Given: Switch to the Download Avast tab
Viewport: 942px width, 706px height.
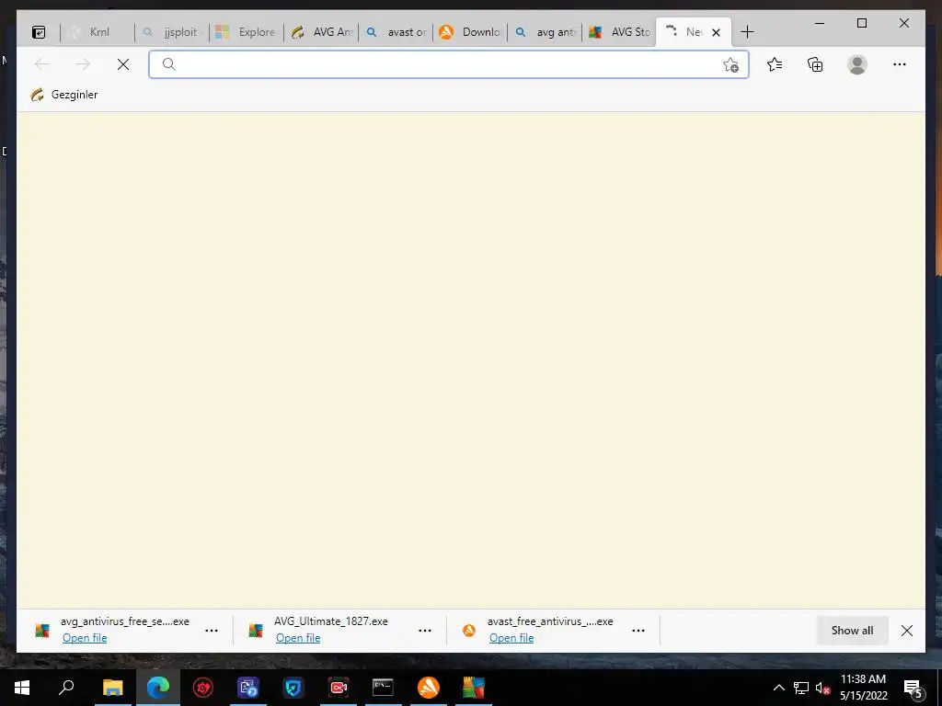Looking at the screenshot, I should click(470, 32).
